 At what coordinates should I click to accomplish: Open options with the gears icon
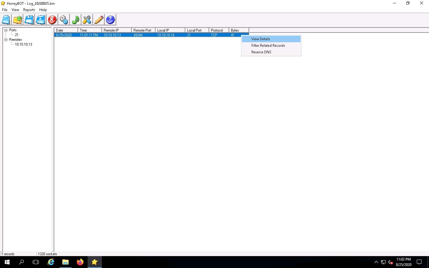pyautogui.click(x=64, y=20)
